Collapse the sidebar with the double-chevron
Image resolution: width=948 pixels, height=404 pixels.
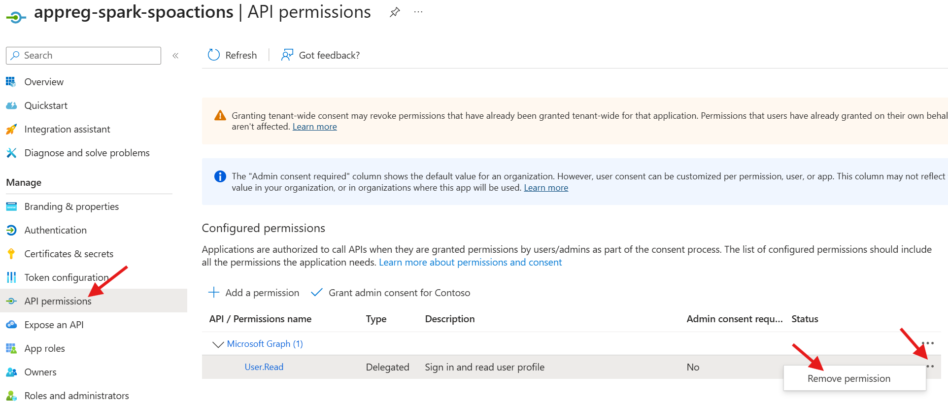[175, 56]
